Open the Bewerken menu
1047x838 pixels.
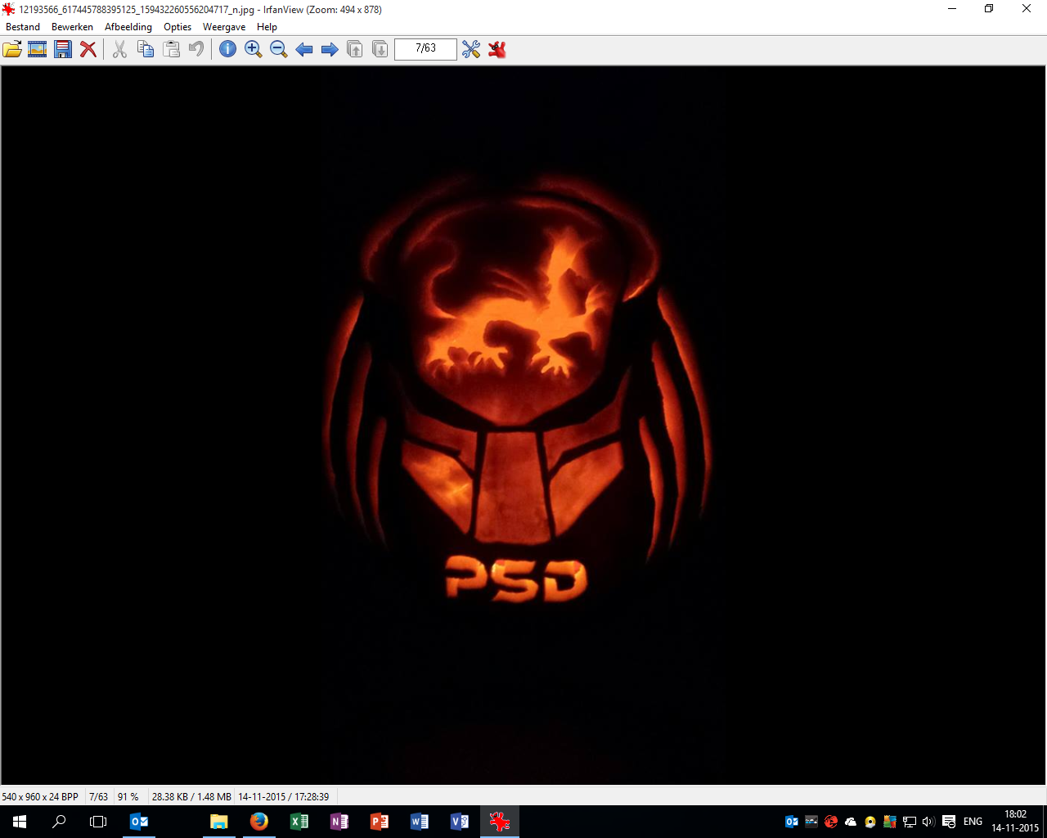[x=72, y=27]
